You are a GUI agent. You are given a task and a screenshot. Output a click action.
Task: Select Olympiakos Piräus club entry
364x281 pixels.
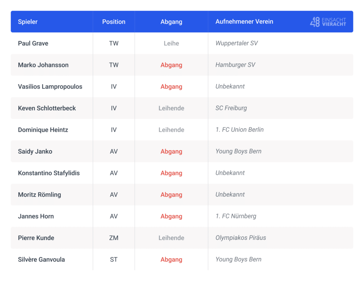click(x=241, y=238)
